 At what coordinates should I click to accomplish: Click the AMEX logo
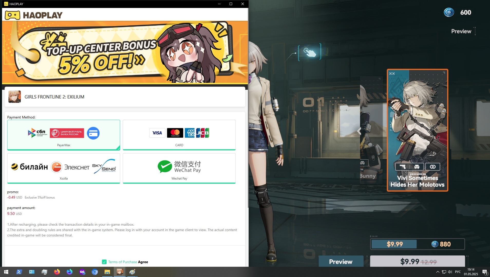(190, 133)
